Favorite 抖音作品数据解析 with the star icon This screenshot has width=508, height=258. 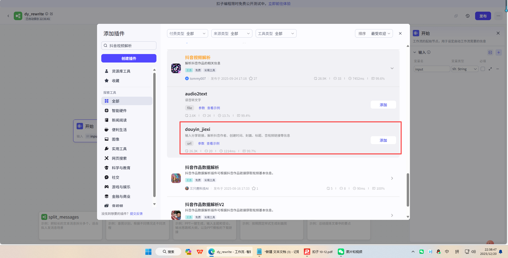click(x=254, y=188)
